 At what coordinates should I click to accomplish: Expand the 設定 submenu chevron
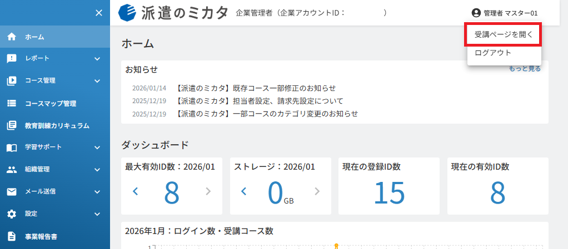pos(97,214)
